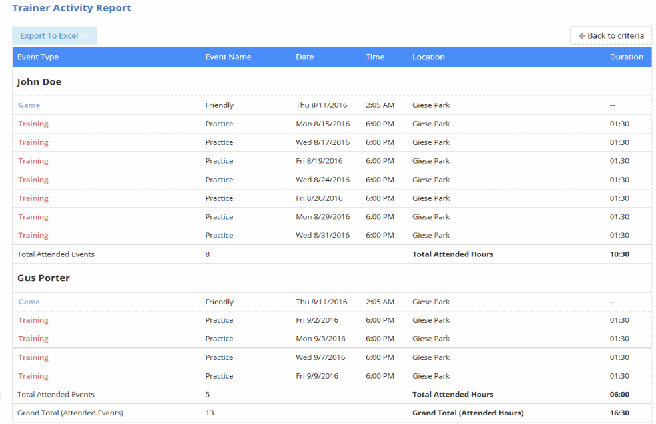The width and height of the screenshot is (656, 424).
Task: Open Gus Porter's Game event link
Action: [x=29, y=301]
